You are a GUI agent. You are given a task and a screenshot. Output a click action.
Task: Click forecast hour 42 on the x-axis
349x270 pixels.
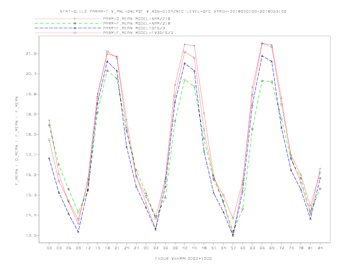pyautogui.click(x=185, y=248)
